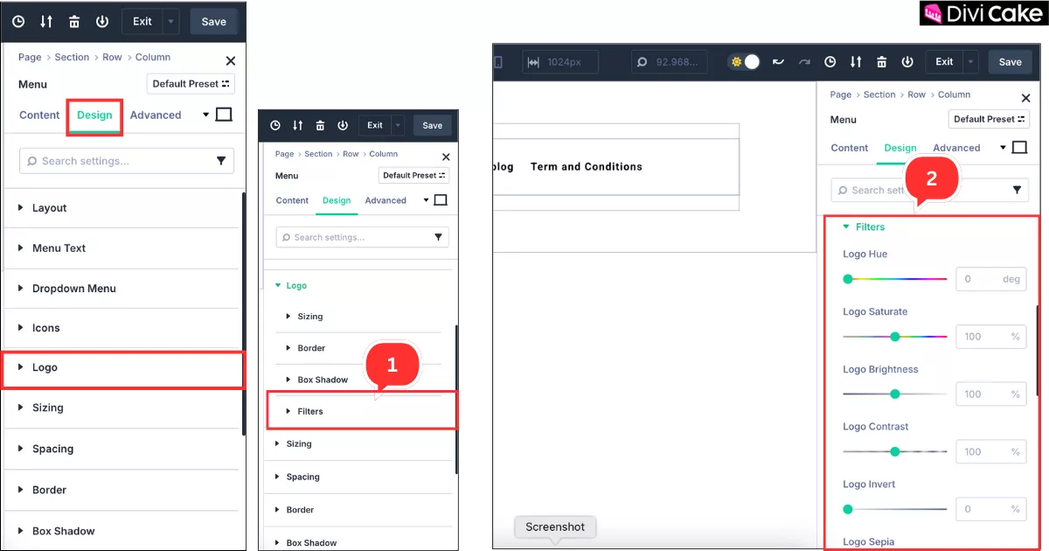Open Default Preset dropdown in right window
The height and width of the screenshot is (551, 1049).
pyautogui.click(x=990, y=119)
